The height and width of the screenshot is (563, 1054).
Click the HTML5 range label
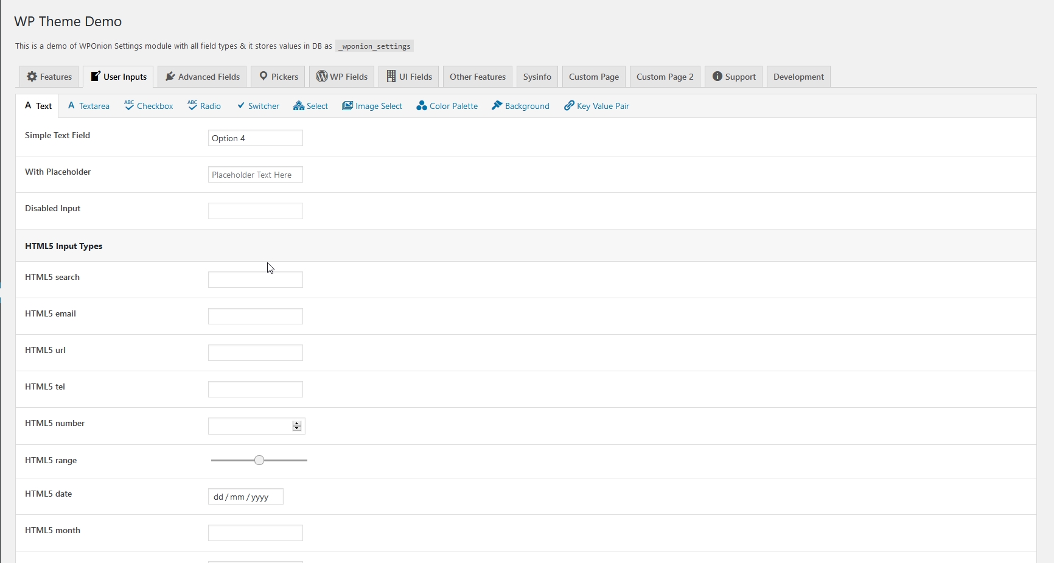[x=51, y=460]
